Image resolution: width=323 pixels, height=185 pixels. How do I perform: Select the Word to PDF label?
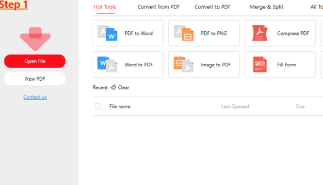click(139, 65)
